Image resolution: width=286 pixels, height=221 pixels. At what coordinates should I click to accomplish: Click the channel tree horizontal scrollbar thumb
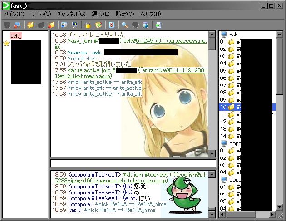tap(241, 215)
